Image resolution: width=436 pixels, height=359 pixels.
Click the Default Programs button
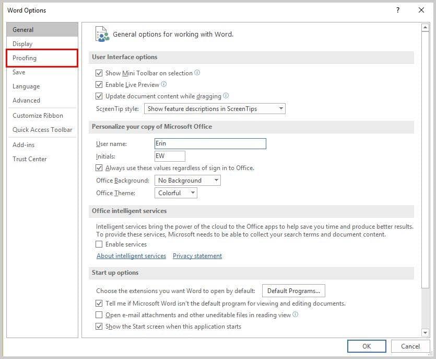(x=293, y=291)
